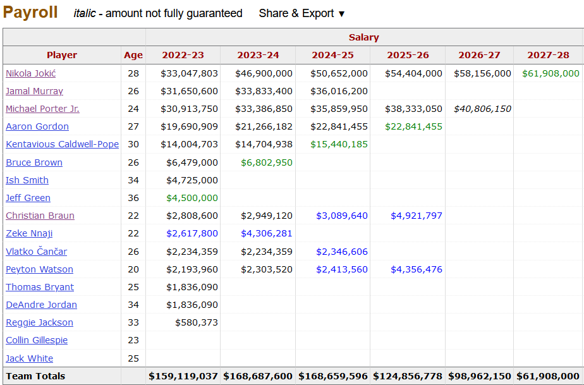This screenshot has height=385, width=584.
Task: Open Michael Porter Jr. player link
Action: click(x=42, y=109)
